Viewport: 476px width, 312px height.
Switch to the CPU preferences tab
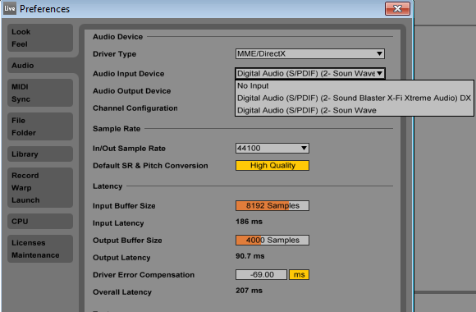pos(40,221)
